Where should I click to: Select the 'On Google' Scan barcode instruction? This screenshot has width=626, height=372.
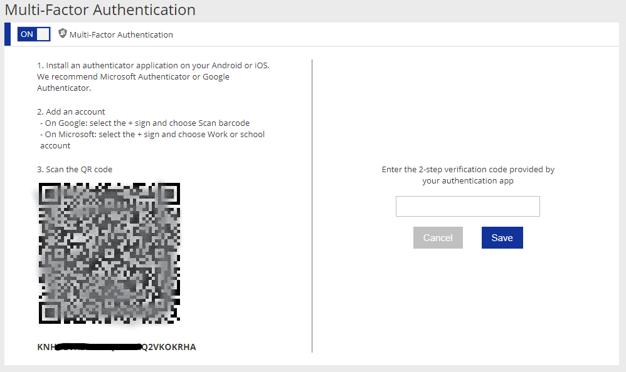tap(145, 123)
